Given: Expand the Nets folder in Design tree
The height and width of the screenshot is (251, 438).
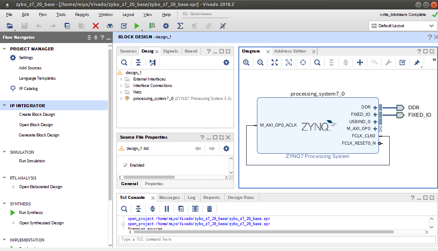Looking at the screenshot, I should click(x=121, y=92).
